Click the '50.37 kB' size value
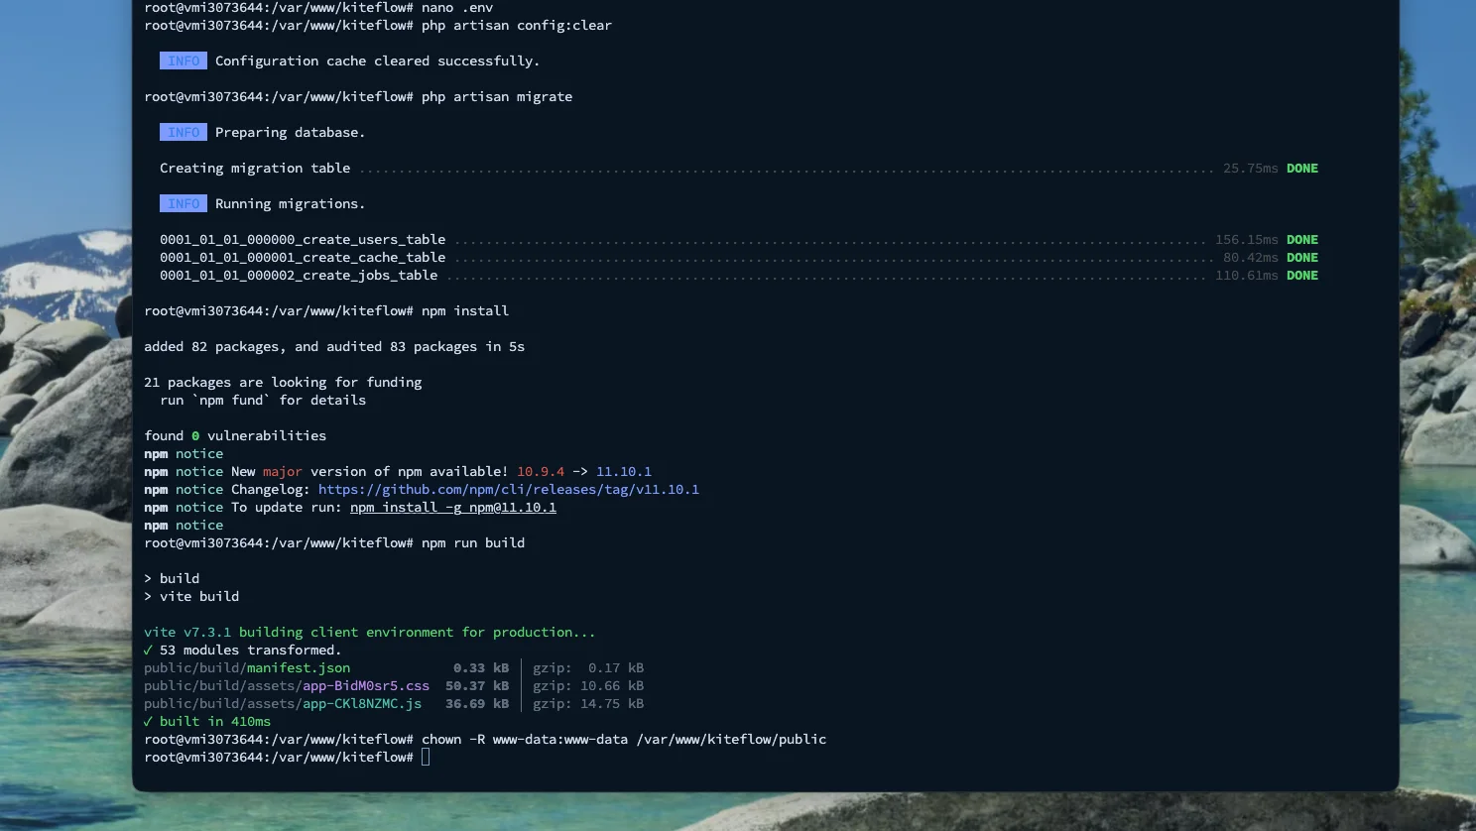Viewport: 1476px width, 831px height. click(477, 685)
